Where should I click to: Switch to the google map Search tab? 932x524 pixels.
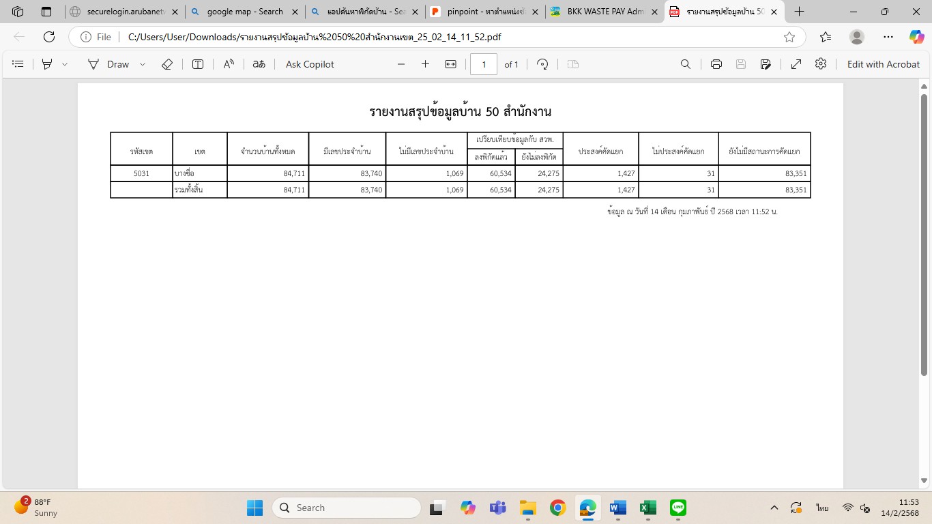point(244,12)
